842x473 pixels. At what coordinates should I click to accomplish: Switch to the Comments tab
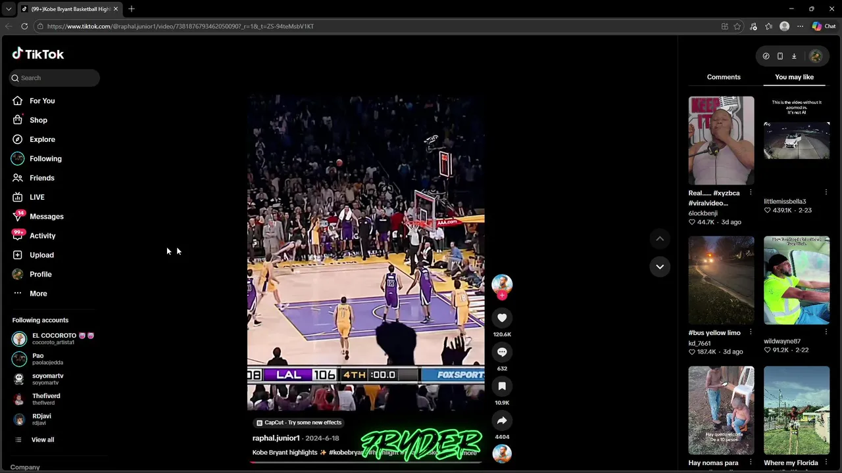724,77
